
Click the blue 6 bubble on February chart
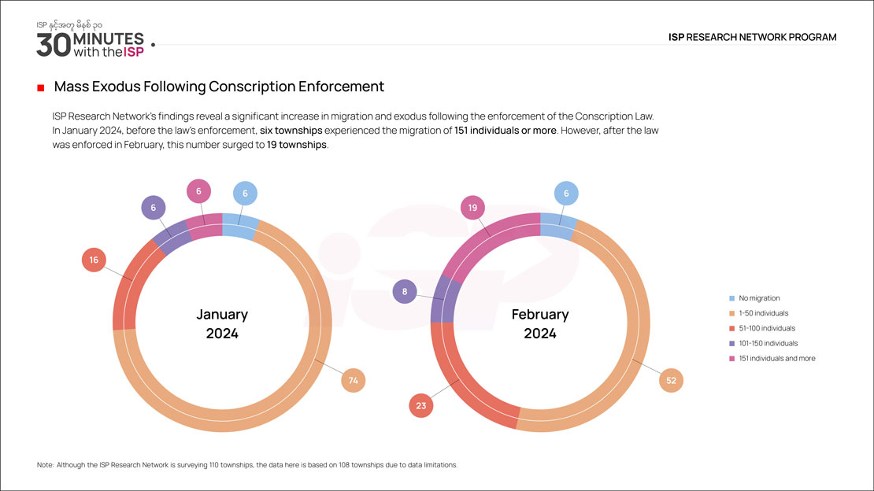point(566,194)
